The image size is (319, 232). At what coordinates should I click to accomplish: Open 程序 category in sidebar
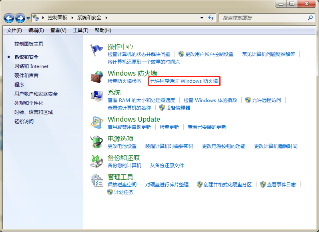19,84
